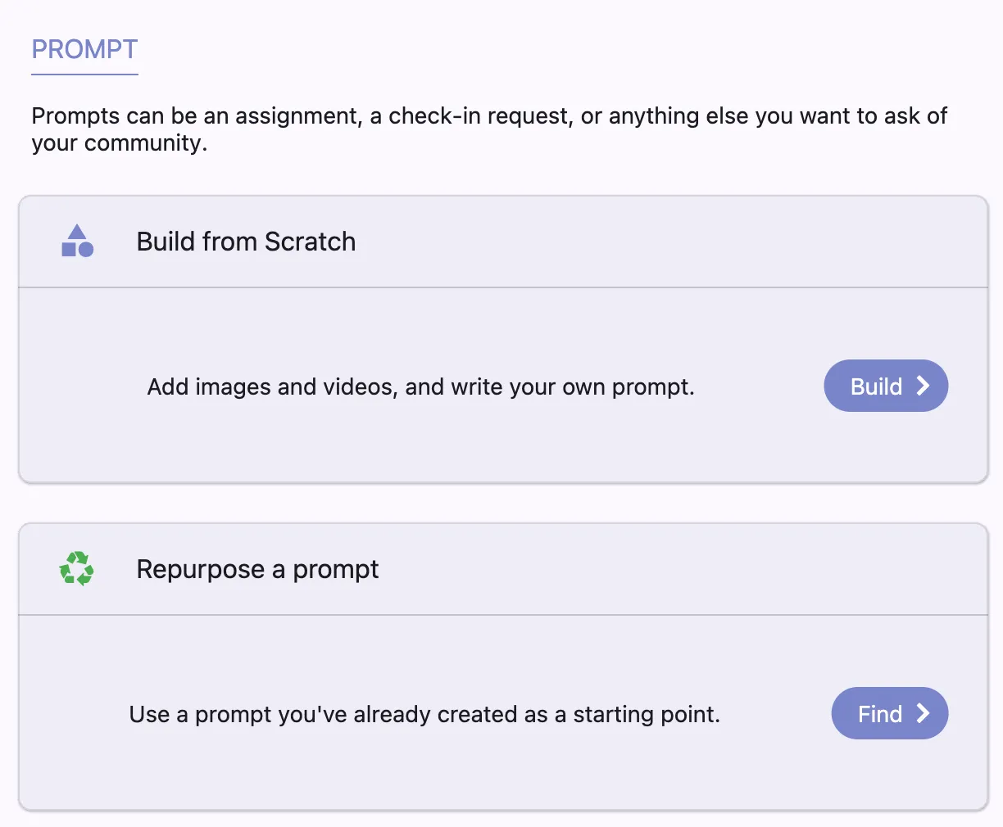
Task: Click the intro paragraph about prompts
Action: pos(488,129)
